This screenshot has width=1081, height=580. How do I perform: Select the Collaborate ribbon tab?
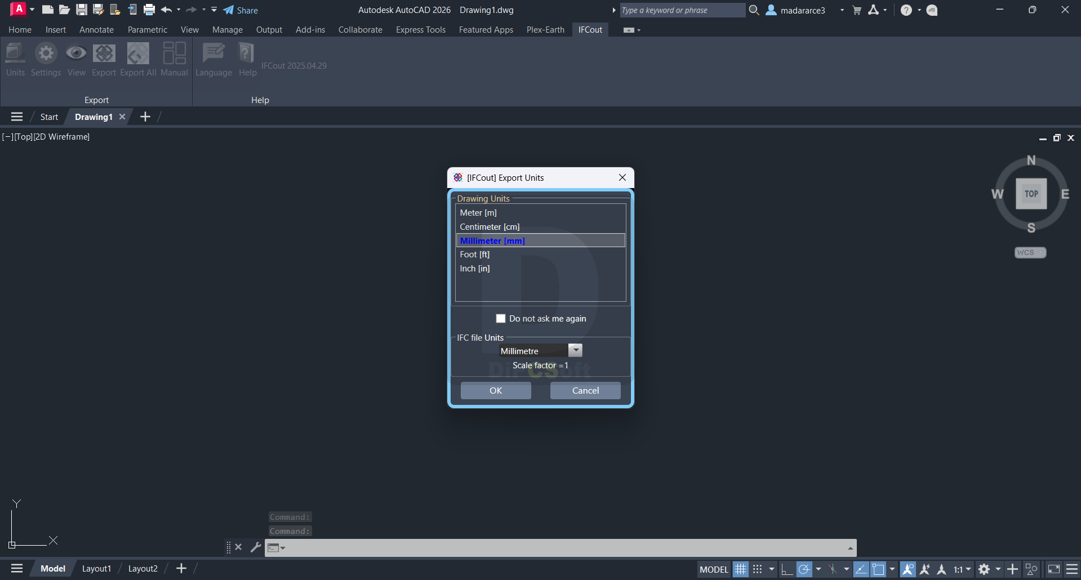pyautogui.click(x=360, y=29)
